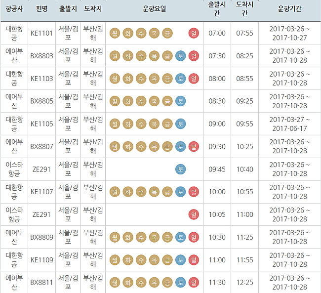Click the Saturday (토) icon in the BX8805 row
This screenshot has width=321, height=293.
point(181,101)
